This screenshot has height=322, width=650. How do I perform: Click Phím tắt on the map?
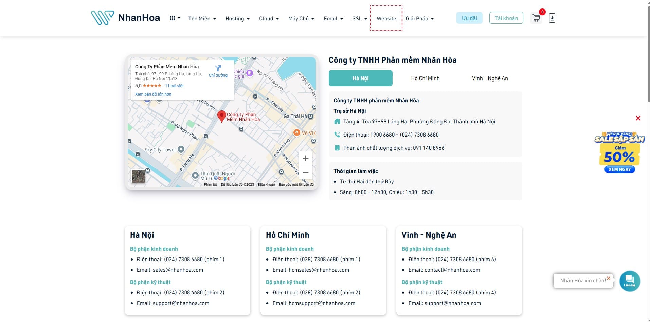pos(210,185)
